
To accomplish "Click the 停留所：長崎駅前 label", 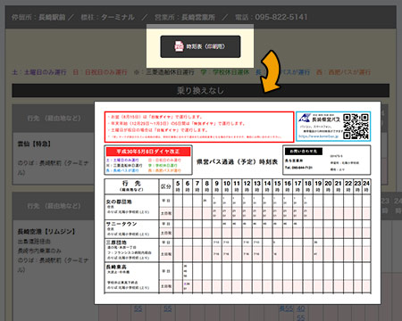I will pos(38,18).
